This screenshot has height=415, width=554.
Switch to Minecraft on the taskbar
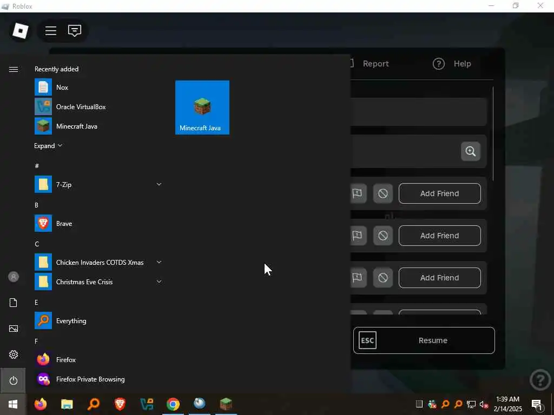(226, 404)
